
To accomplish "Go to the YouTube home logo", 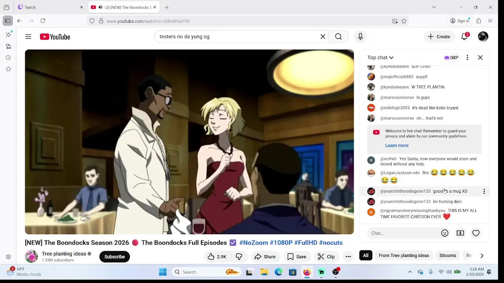I will (55, 37).
